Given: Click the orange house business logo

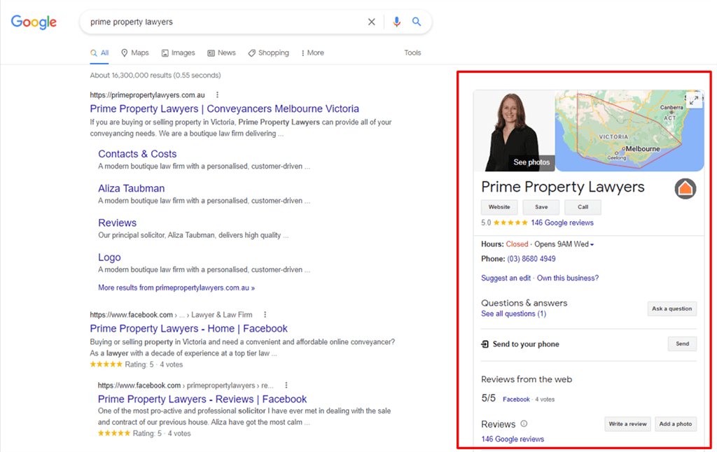Looking at the screenshot, I should (685, 188).
